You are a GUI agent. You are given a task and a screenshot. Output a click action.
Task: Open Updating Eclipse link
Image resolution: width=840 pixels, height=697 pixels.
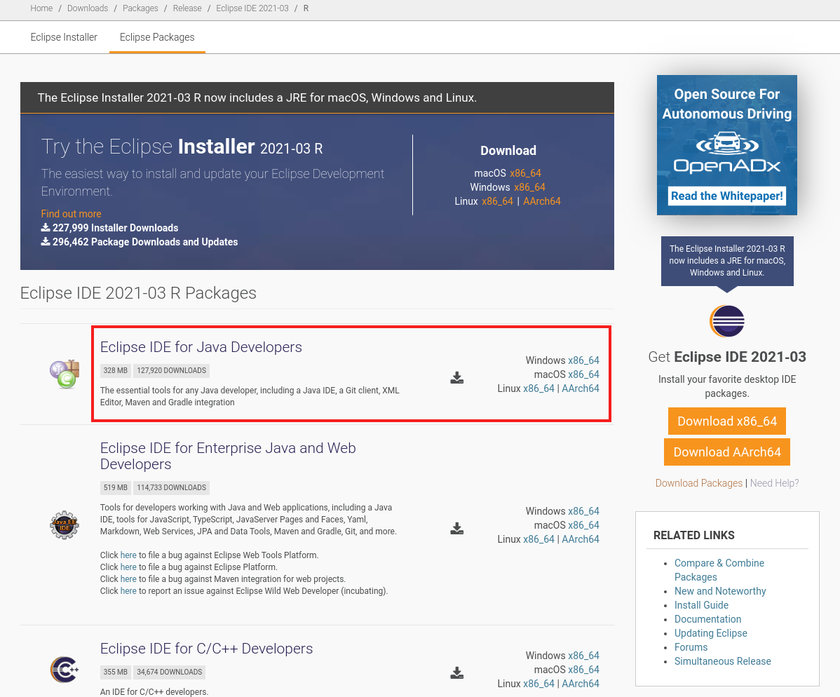tap(710, 632)
